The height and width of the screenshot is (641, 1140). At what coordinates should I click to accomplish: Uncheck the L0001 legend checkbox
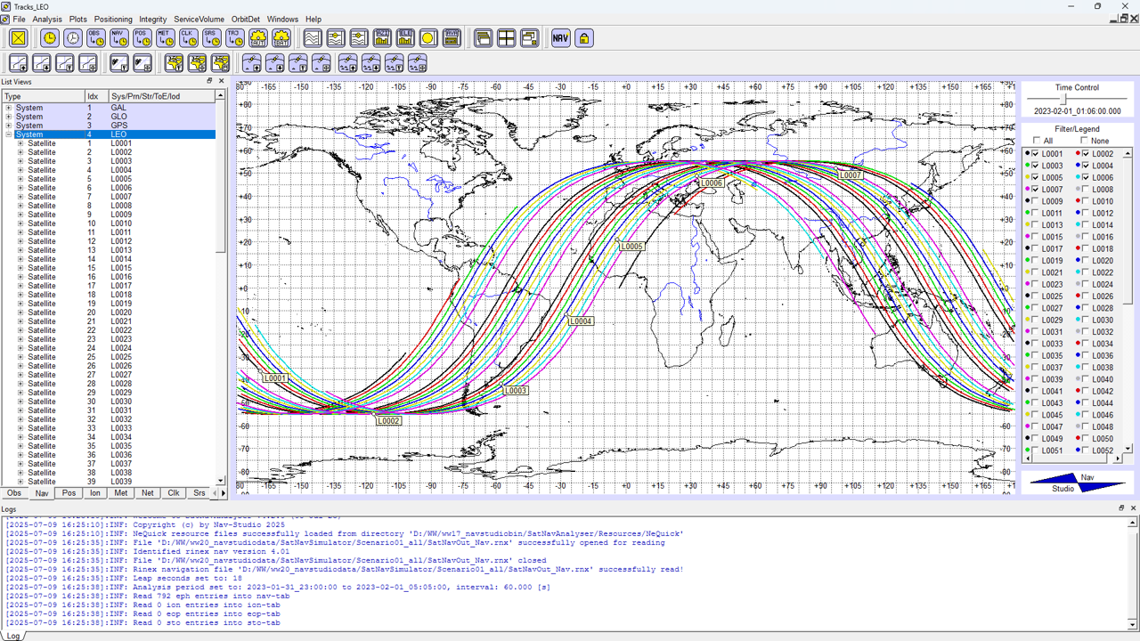[x=1035, y=154]
